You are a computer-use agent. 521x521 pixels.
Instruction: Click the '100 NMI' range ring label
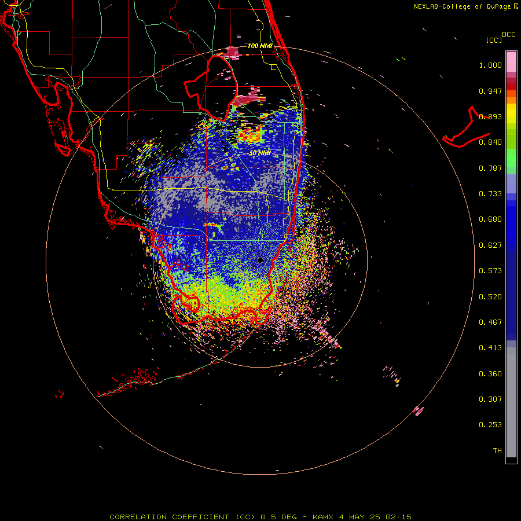[260, 46]
